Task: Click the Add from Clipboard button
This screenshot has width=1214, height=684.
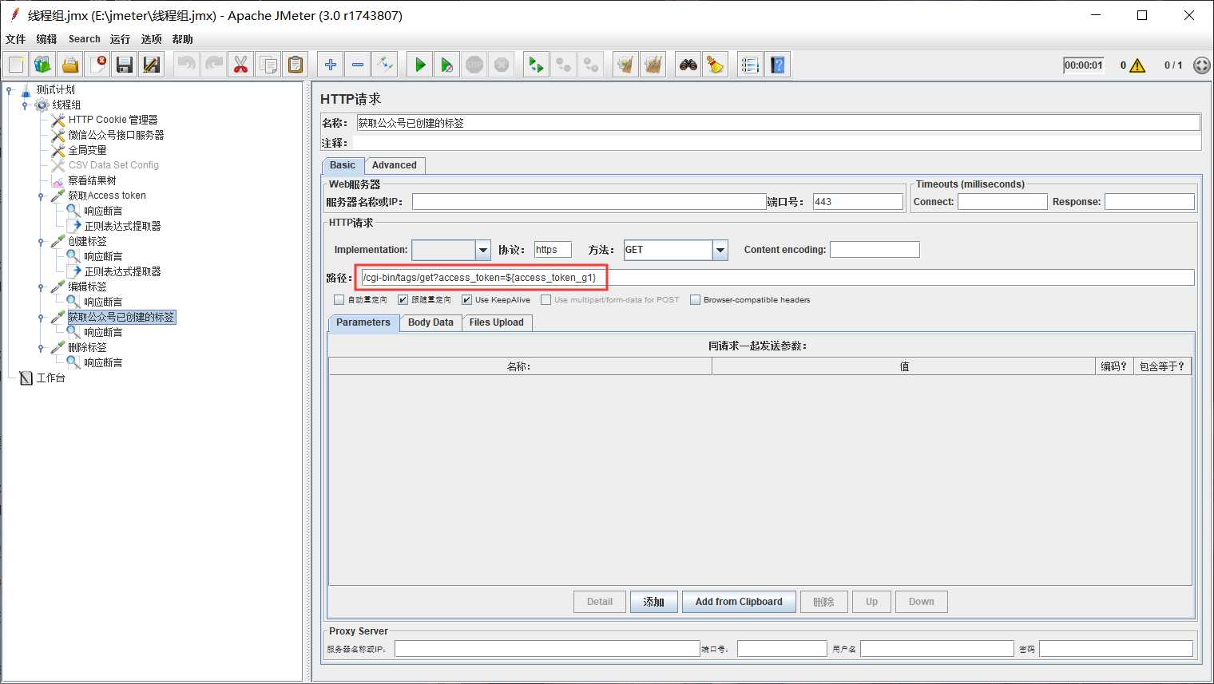Action: 739,602
